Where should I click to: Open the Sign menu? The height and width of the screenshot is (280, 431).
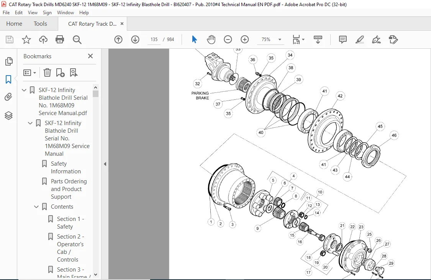[47, 13]
